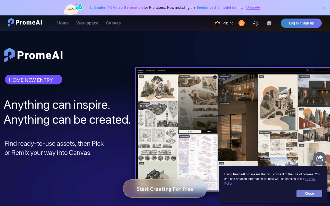Open the Upgrade link in the banner
The height and width of the screenshot is (206, 330).
253,7
